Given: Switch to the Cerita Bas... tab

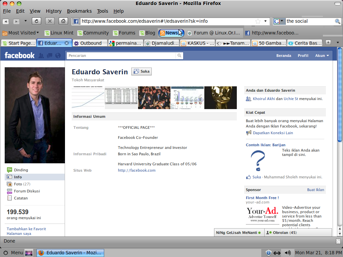Looking at the screenshot, I should click(305, 43).
